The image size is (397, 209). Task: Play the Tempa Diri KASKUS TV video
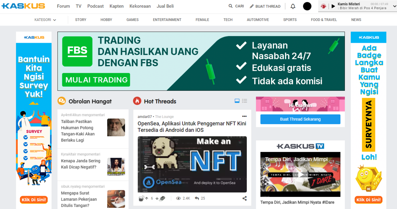300,175
